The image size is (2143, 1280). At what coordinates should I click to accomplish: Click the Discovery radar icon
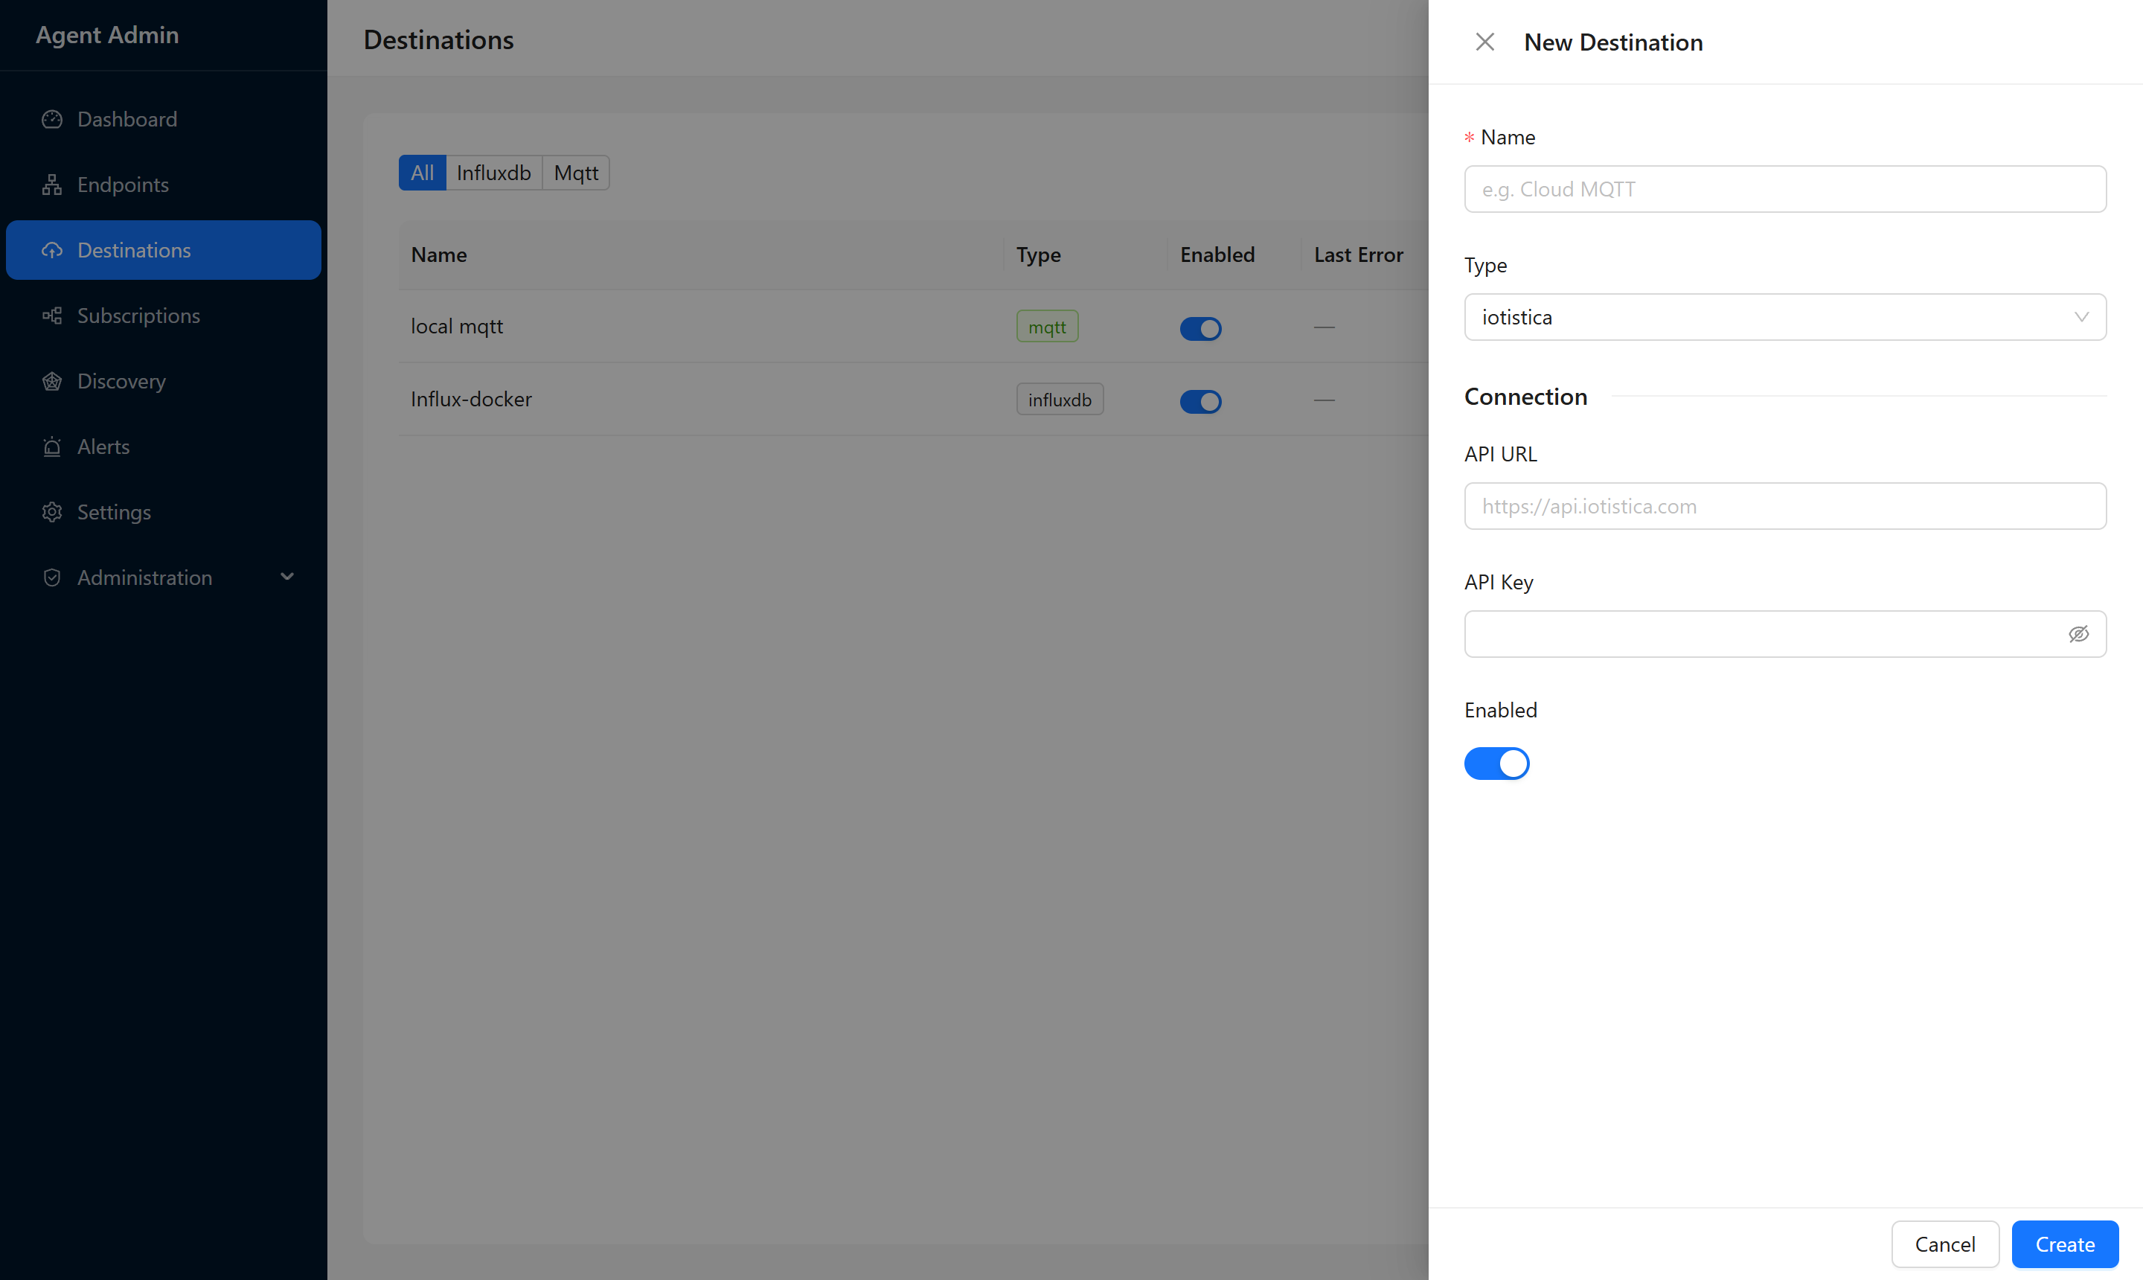click(x=52, y=381)
